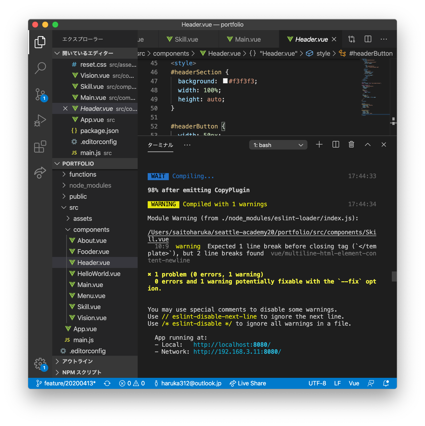
Task: Toggle editor split layout from title bar
Action: pyautogui.click(x=368, y=39)
